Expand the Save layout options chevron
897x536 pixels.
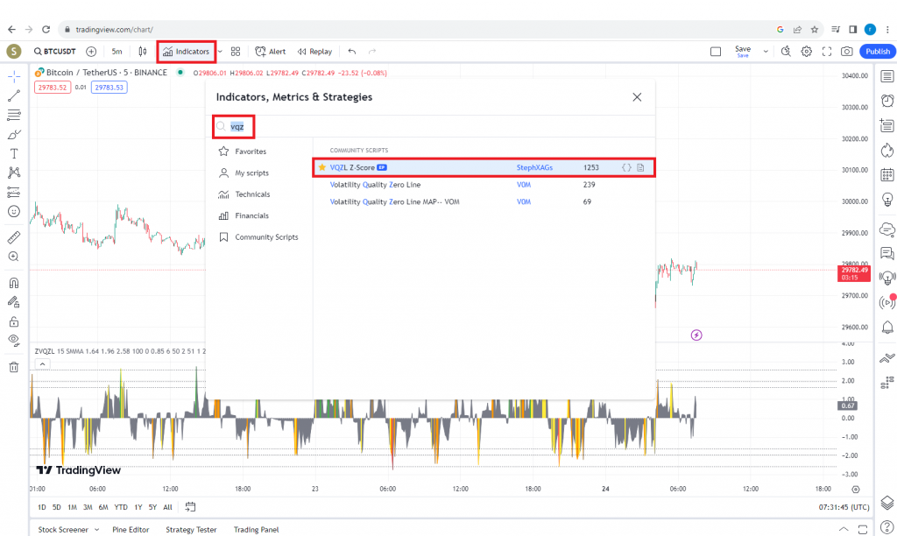click(x=766, y=52)
